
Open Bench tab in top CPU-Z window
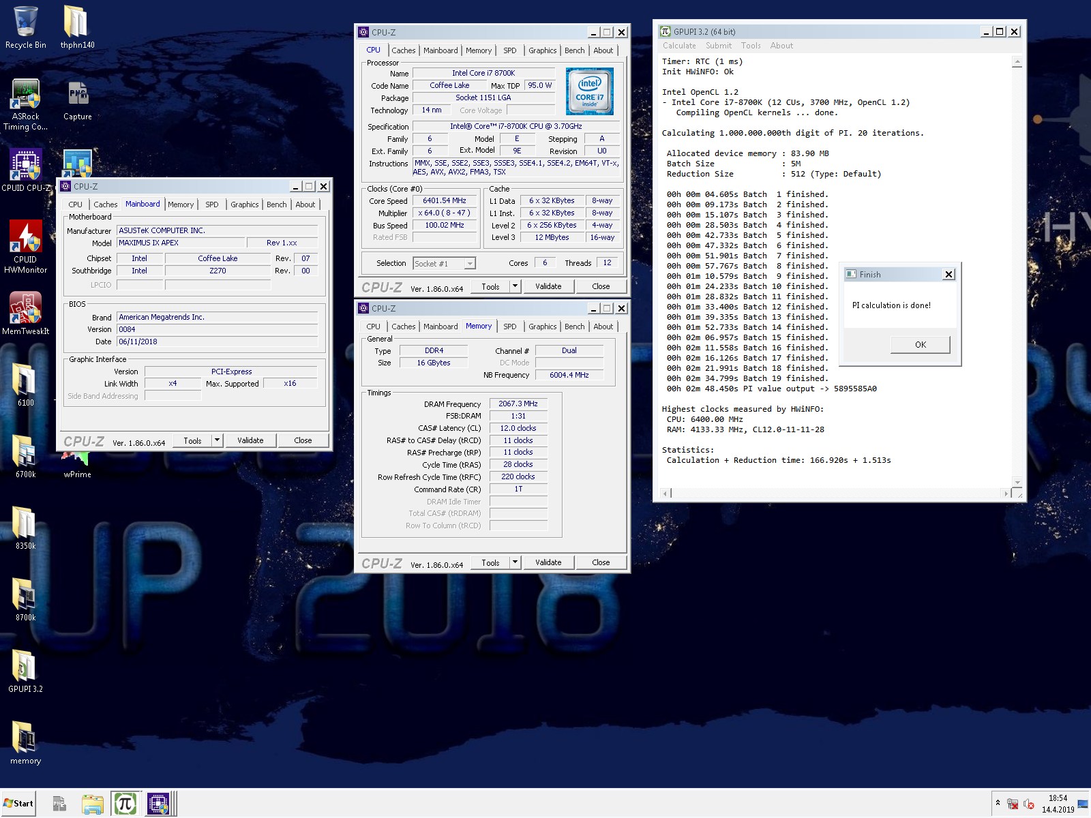(574, 50)
